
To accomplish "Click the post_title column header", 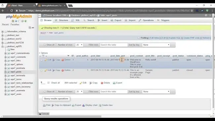I will [150, 56].
